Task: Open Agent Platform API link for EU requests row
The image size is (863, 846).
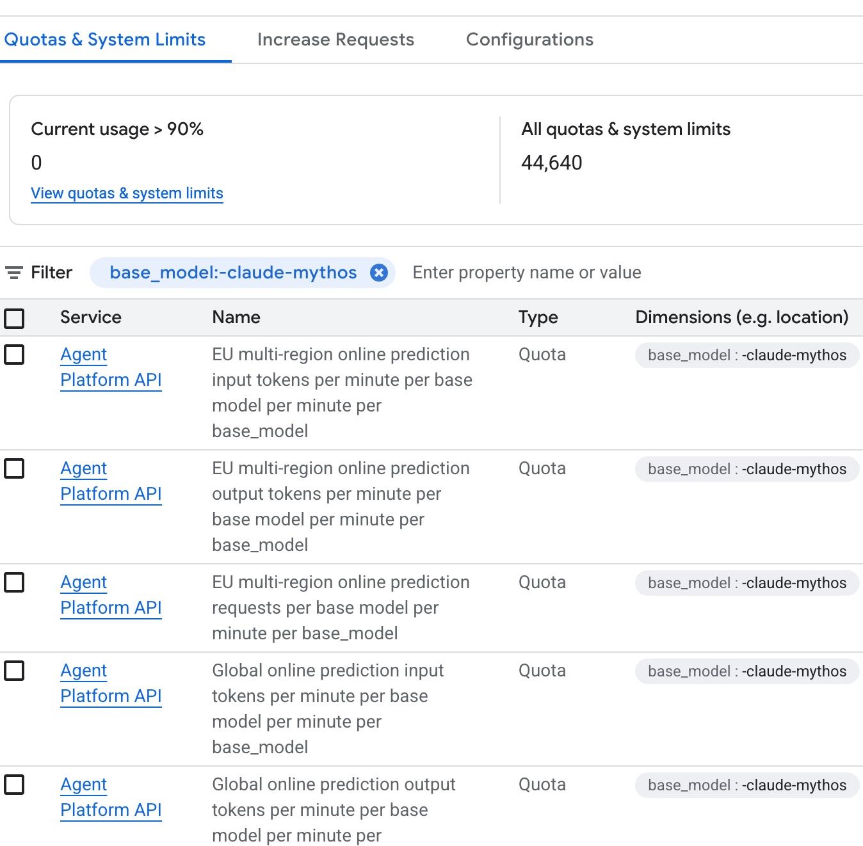Action: [111, 595]
